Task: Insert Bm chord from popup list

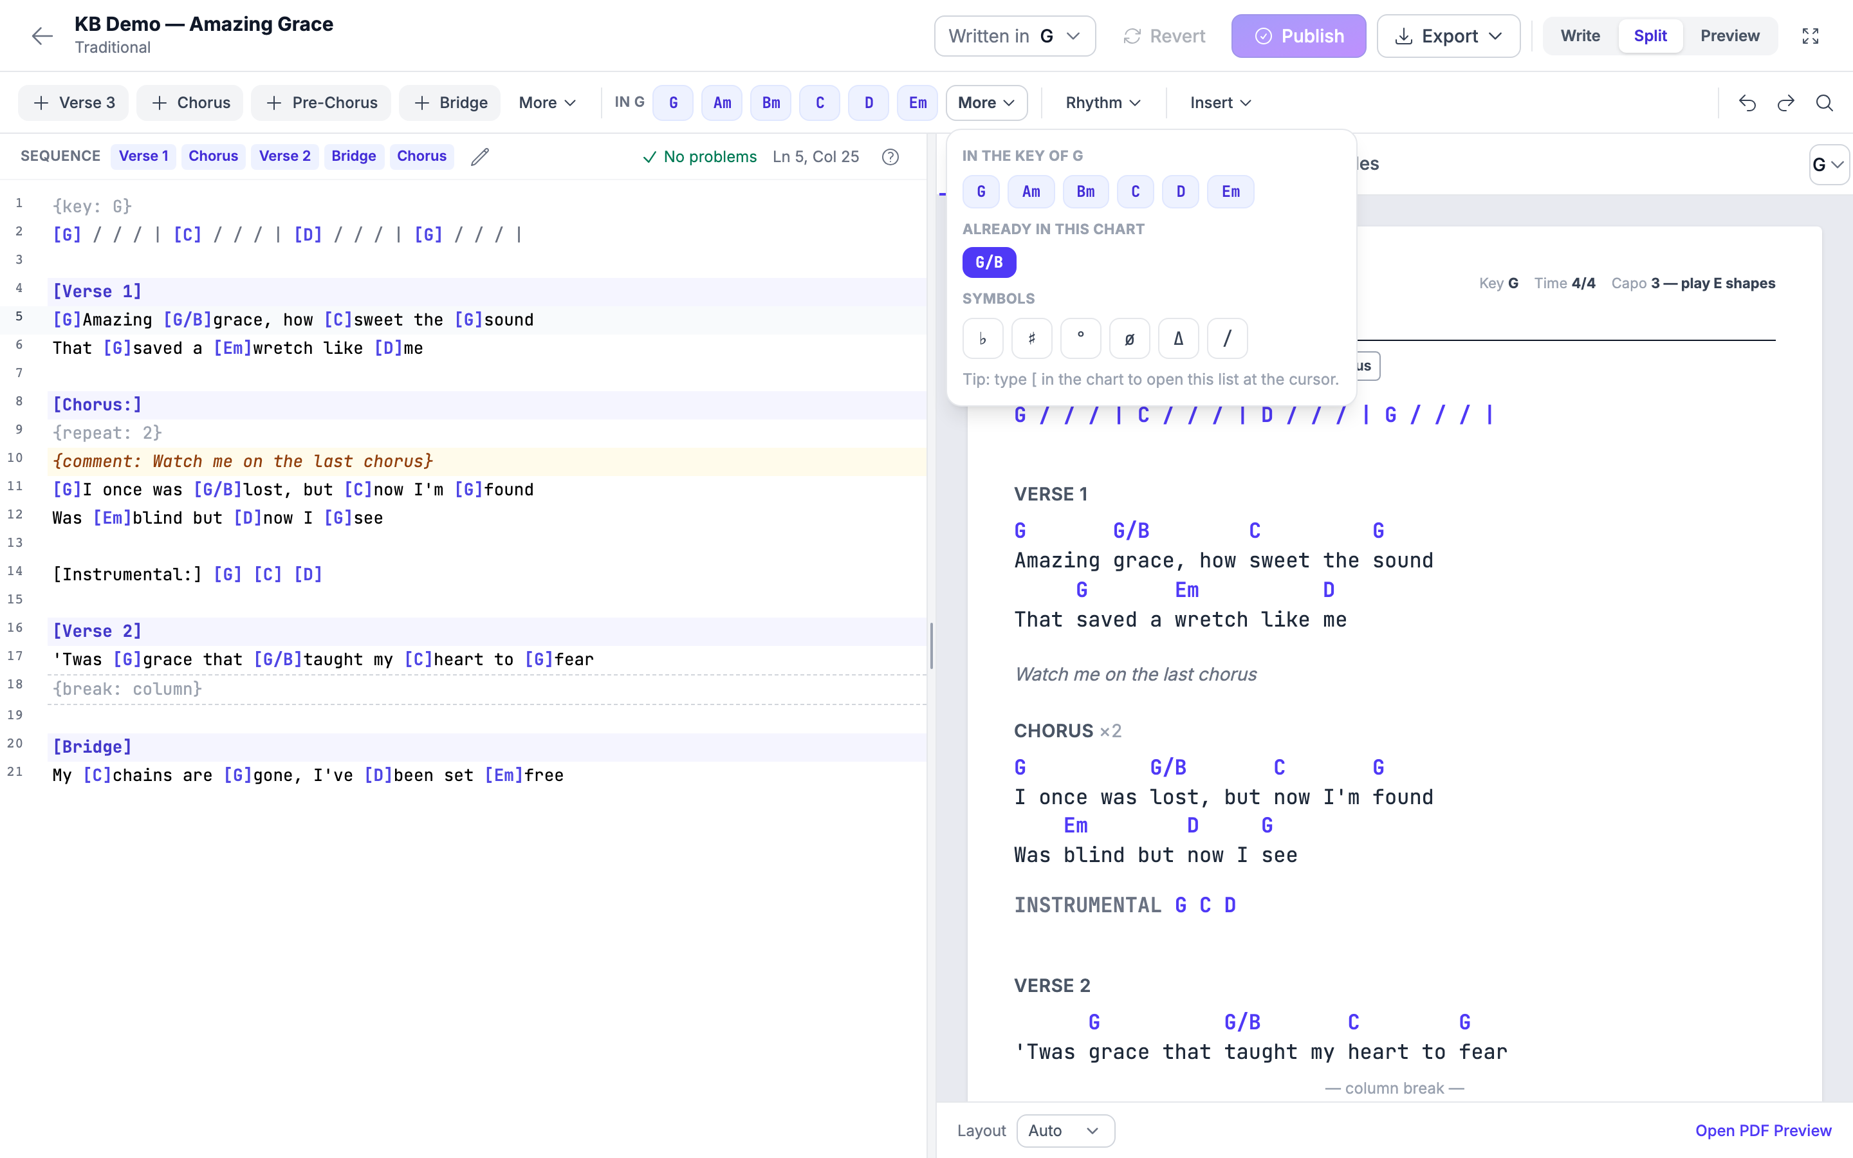Action: point(1085,192)
